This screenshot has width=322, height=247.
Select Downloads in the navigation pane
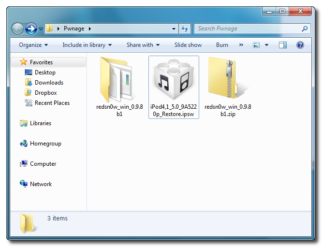pyautogui.click(x=49, y=83)
